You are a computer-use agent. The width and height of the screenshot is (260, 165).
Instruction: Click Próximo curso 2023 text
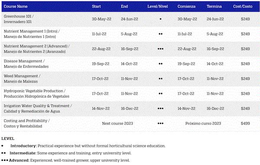tap(203, 124)
